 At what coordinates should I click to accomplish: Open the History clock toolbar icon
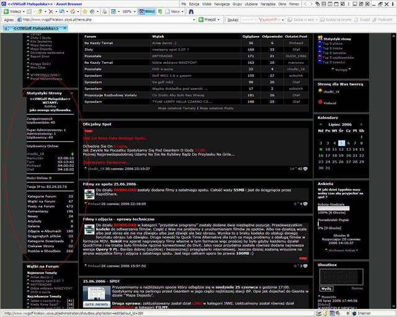(x=92, y=12)
